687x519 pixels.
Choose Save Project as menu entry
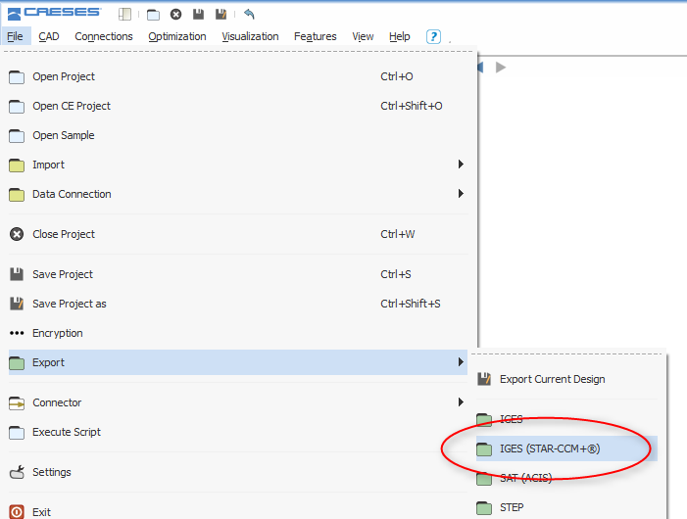click(238, 304)
